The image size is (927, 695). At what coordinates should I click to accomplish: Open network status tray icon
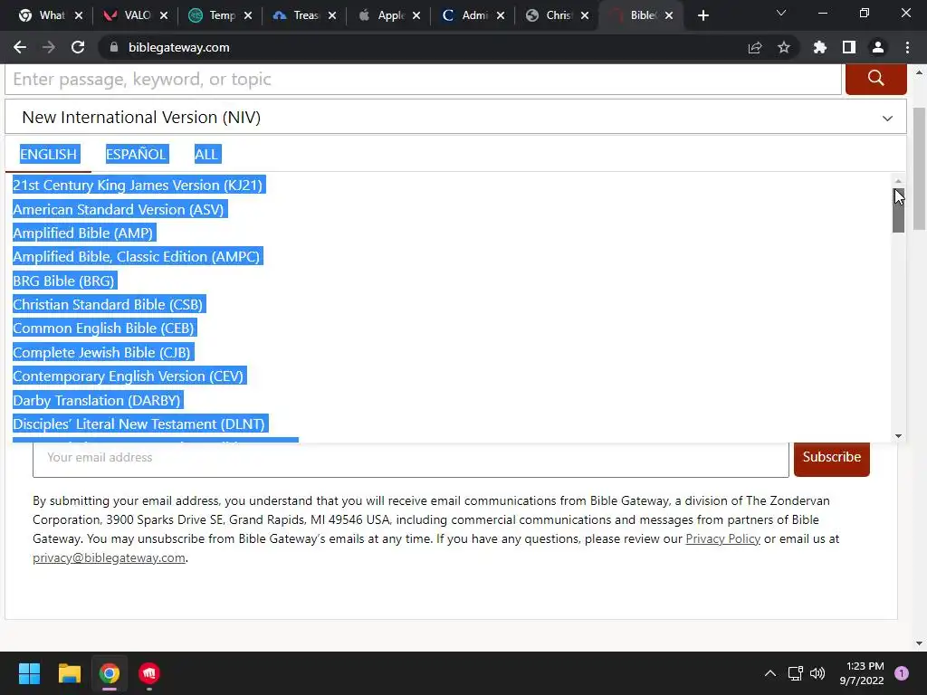coord(795,673)
